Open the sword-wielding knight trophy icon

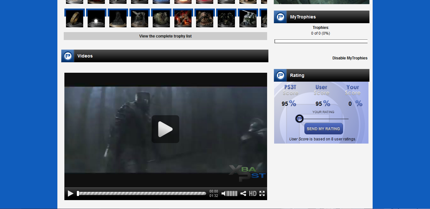(248, 19)
